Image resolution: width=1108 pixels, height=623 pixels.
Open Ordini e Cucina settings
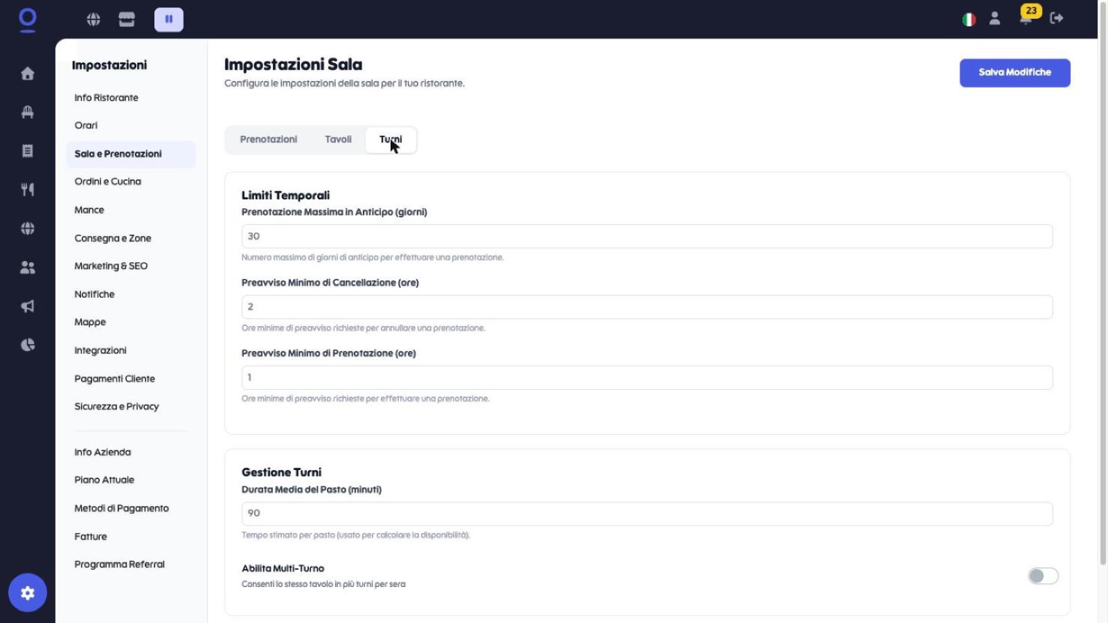click(108, 181)
